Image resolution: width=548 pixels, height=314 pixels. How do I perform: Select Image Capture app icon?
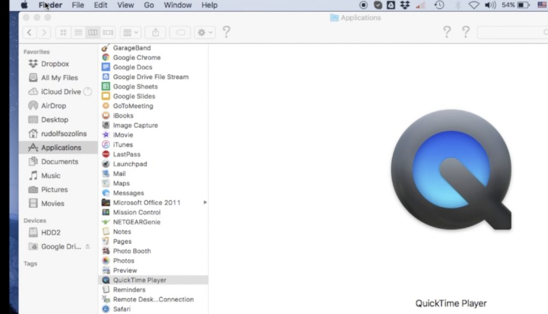click(105, 125)
